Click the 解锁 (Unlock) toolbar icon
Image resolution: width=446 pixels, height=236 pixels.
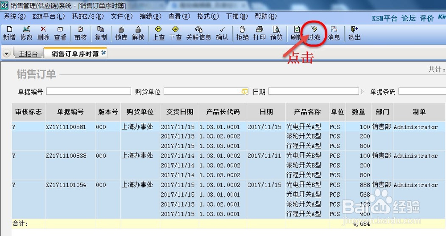[x=138, y=33]
